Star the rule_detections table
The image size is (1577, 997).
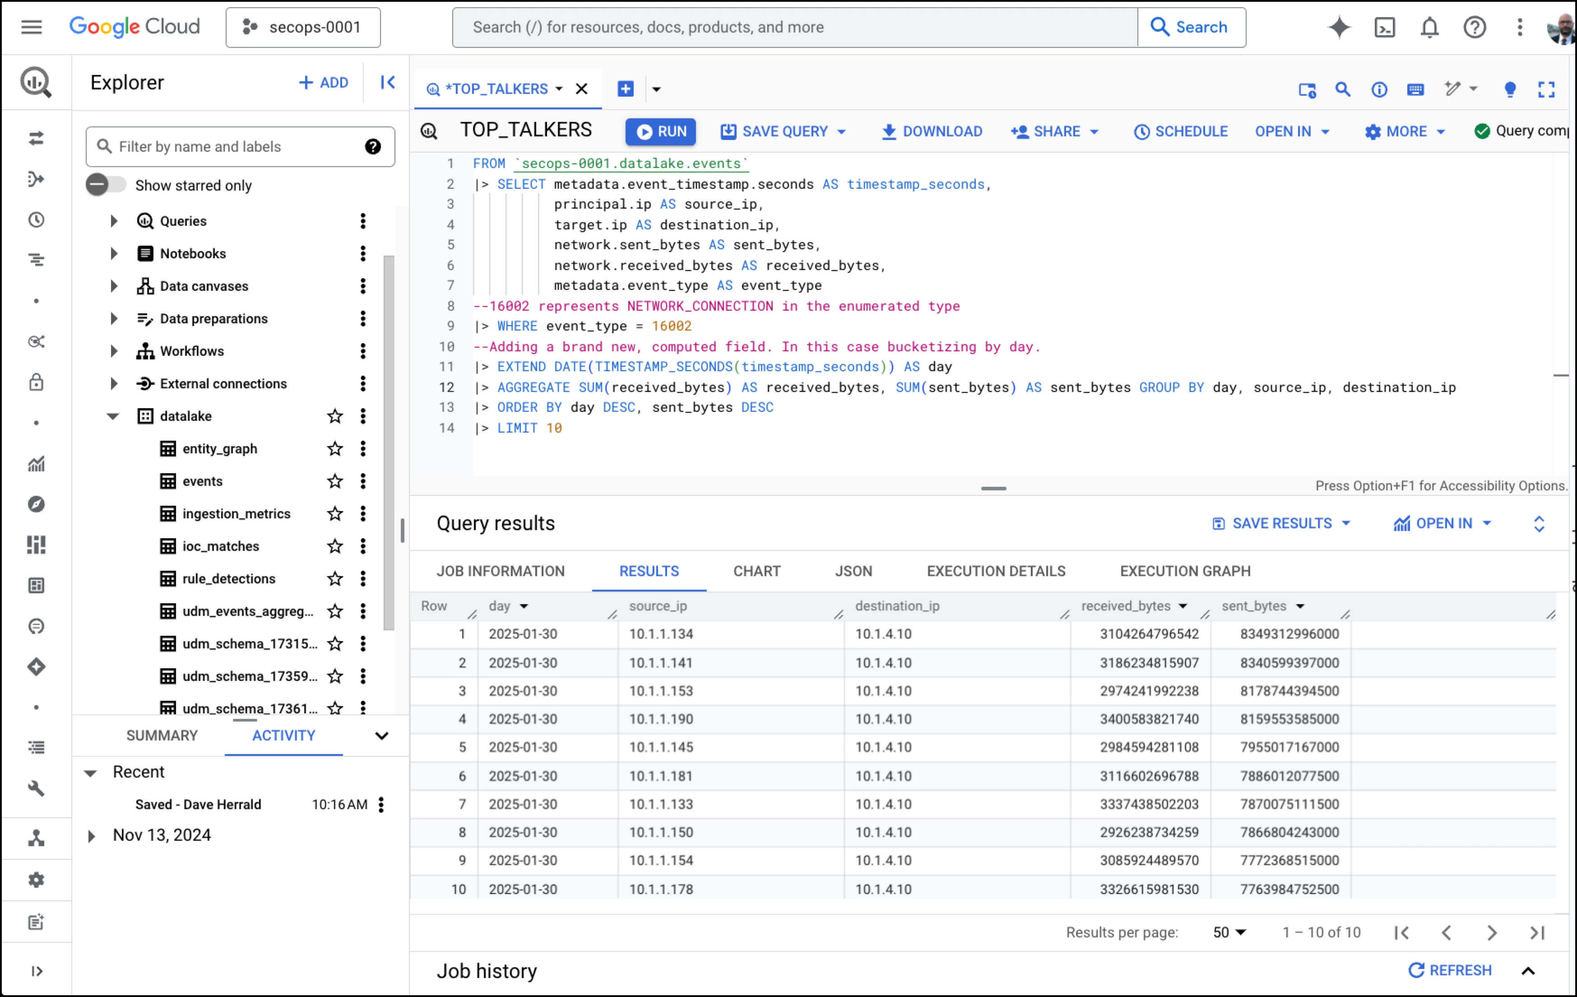(x=334, y=578)
